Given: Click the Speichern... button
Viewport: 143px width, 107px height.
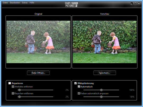Looking at the screenshot, I should [x=105, y=73].
